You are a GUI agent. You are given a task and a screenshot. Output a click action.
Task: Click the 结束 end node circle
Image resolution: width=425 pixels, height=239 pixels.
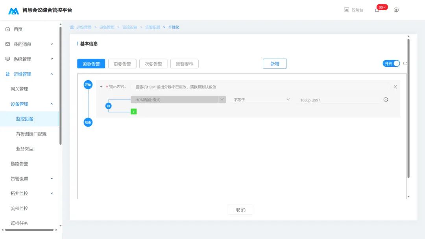pos(88,122)
